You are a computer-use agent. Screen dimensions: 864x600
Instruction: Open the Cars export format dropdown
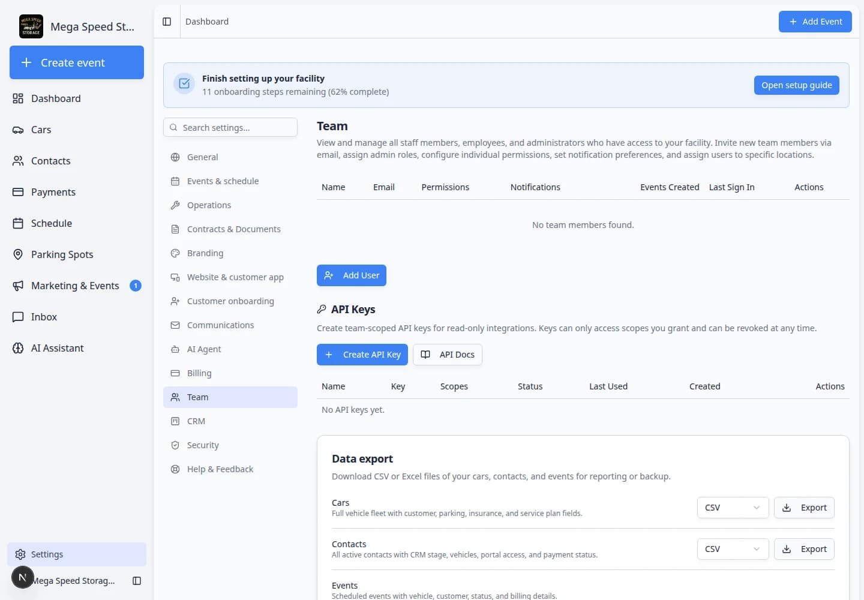click(733, 508)
